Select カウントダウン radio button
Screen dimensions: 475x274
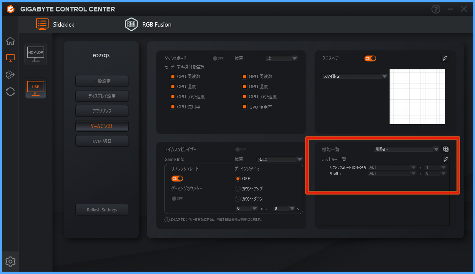point(238,199)
